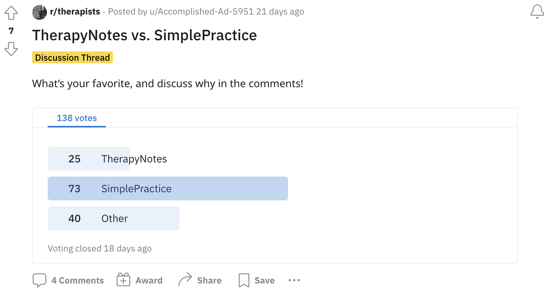Give an Award using the gift icon
The height and width of the screenshot is (301, 547).
(123, 279)
